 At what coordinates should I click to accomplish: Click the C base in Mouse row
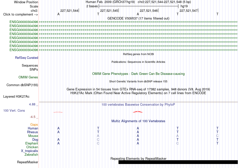(217, 136)
